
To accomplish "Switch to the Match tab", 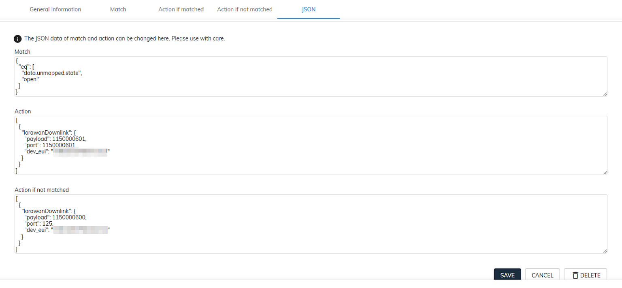I will (x=118, y=9).
